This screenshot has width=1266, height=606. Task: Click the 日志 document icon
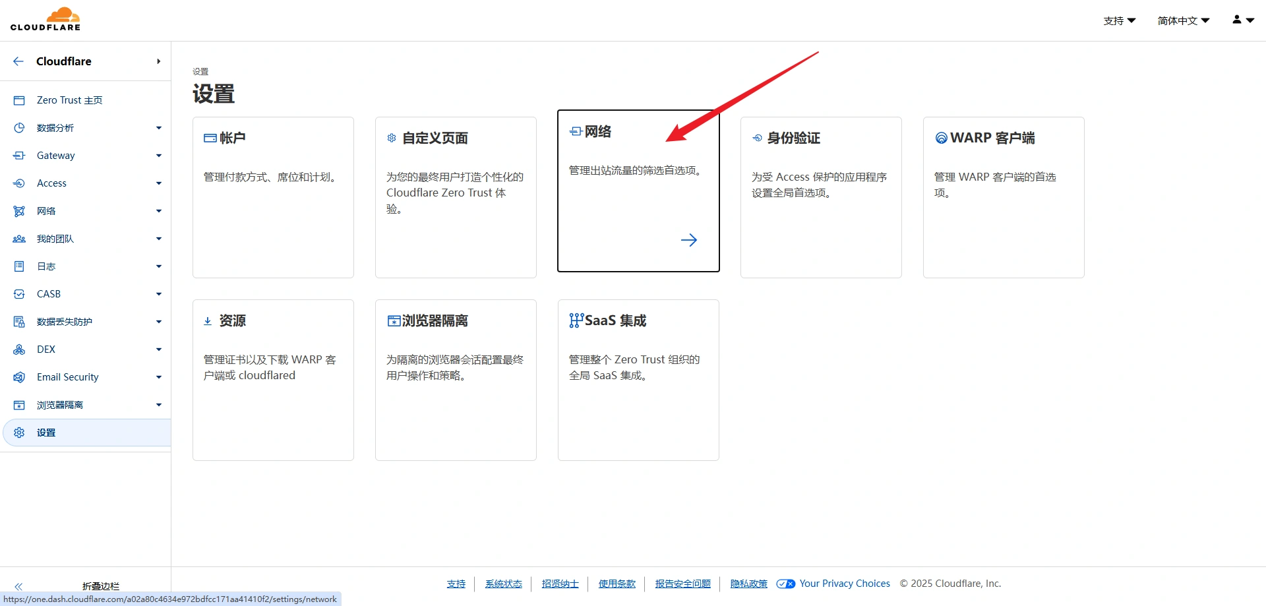tap(19, 266)
